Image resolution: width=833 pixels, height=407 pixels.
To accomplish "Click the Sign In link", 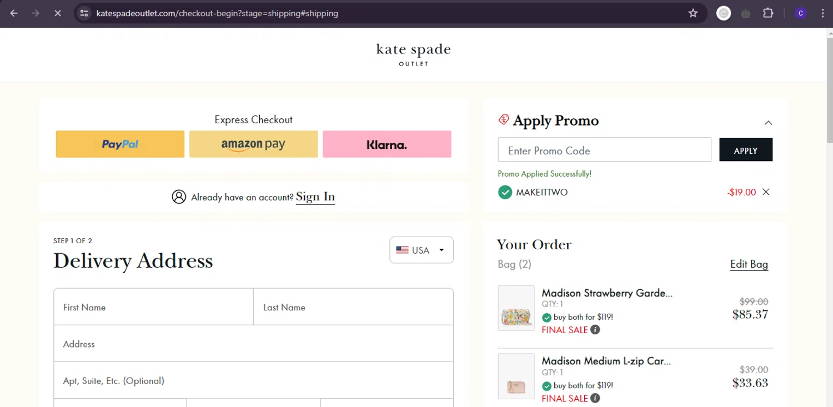I will point(315,197).
